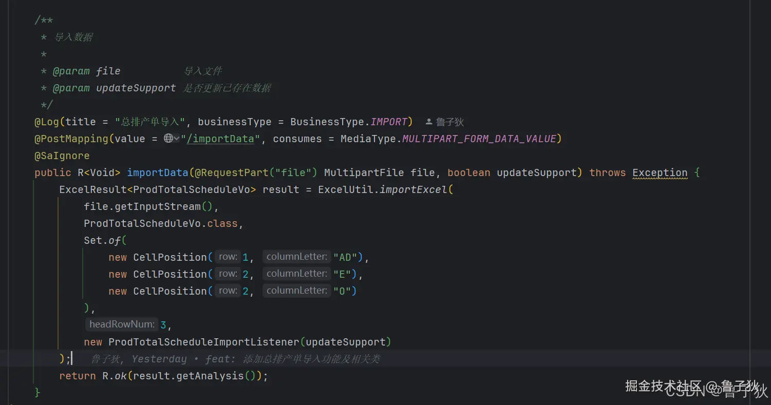Click the underlined Exception in throws clause

tap(660, 172)
